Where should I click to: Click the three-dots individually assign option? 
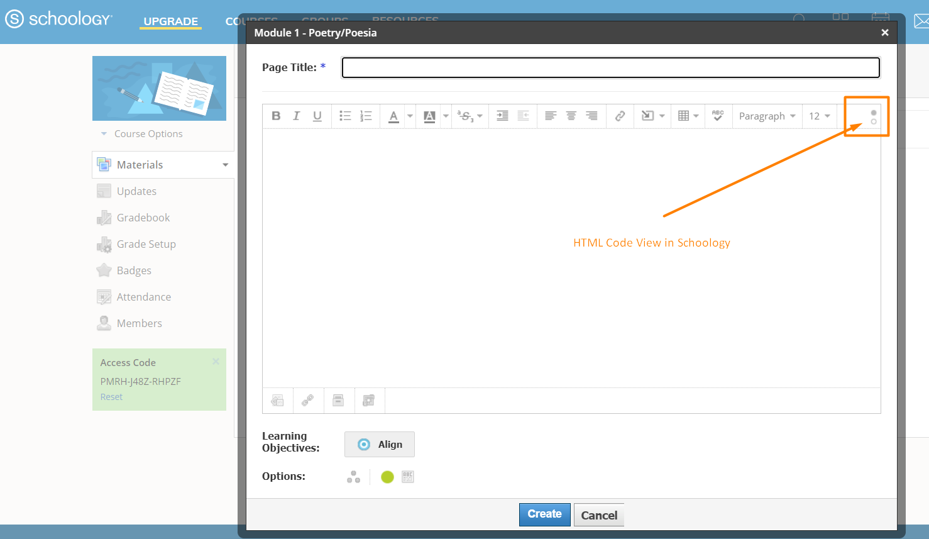point(353,477)
